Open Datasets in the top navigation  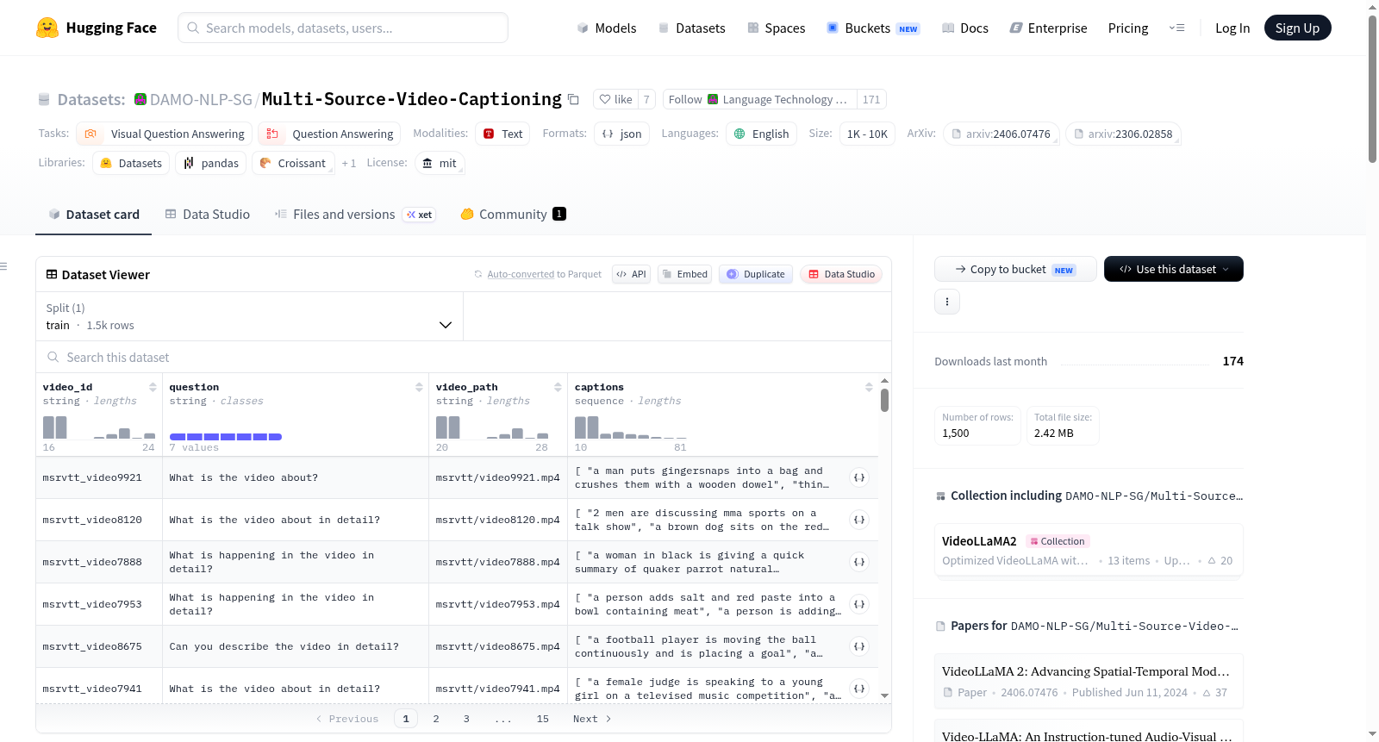coord(691,28)
